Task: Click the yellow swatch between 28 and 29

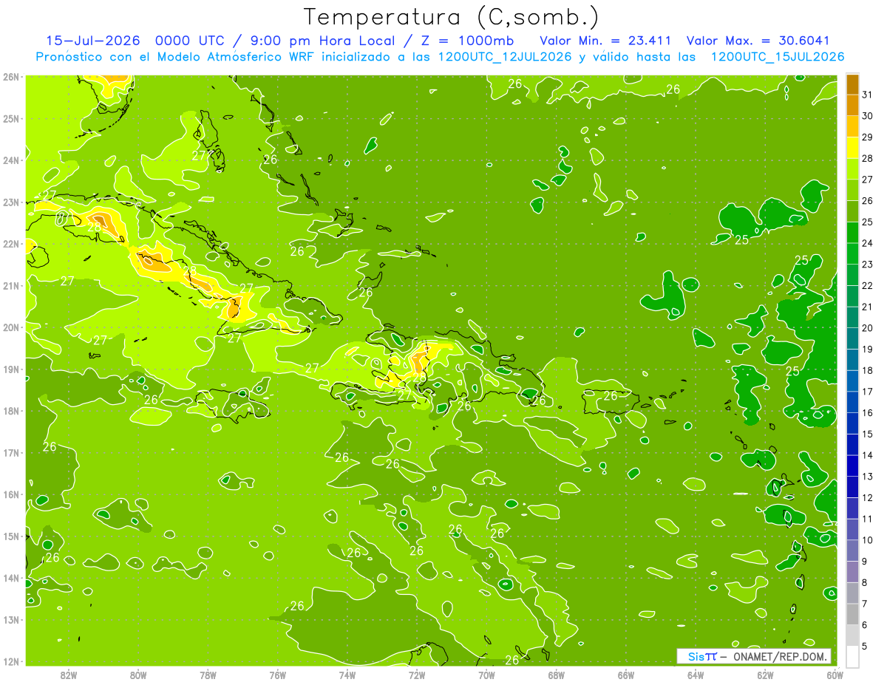Action: 853,148
